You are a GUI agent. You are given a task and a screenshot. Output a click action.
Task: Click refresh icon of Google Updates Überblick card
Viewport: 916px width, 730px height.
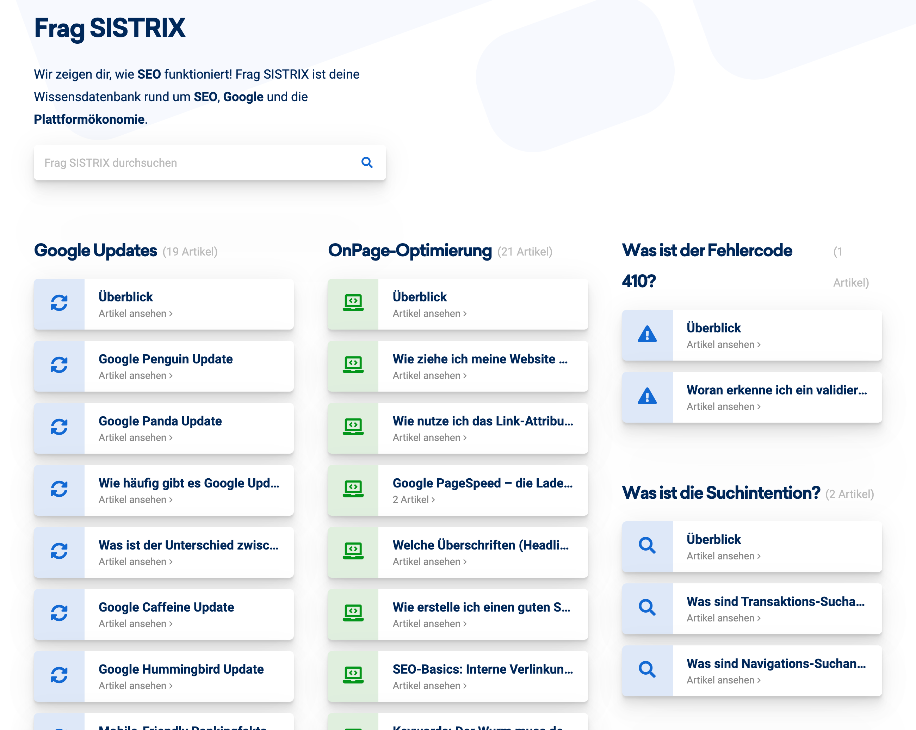[x=59, y=303]
